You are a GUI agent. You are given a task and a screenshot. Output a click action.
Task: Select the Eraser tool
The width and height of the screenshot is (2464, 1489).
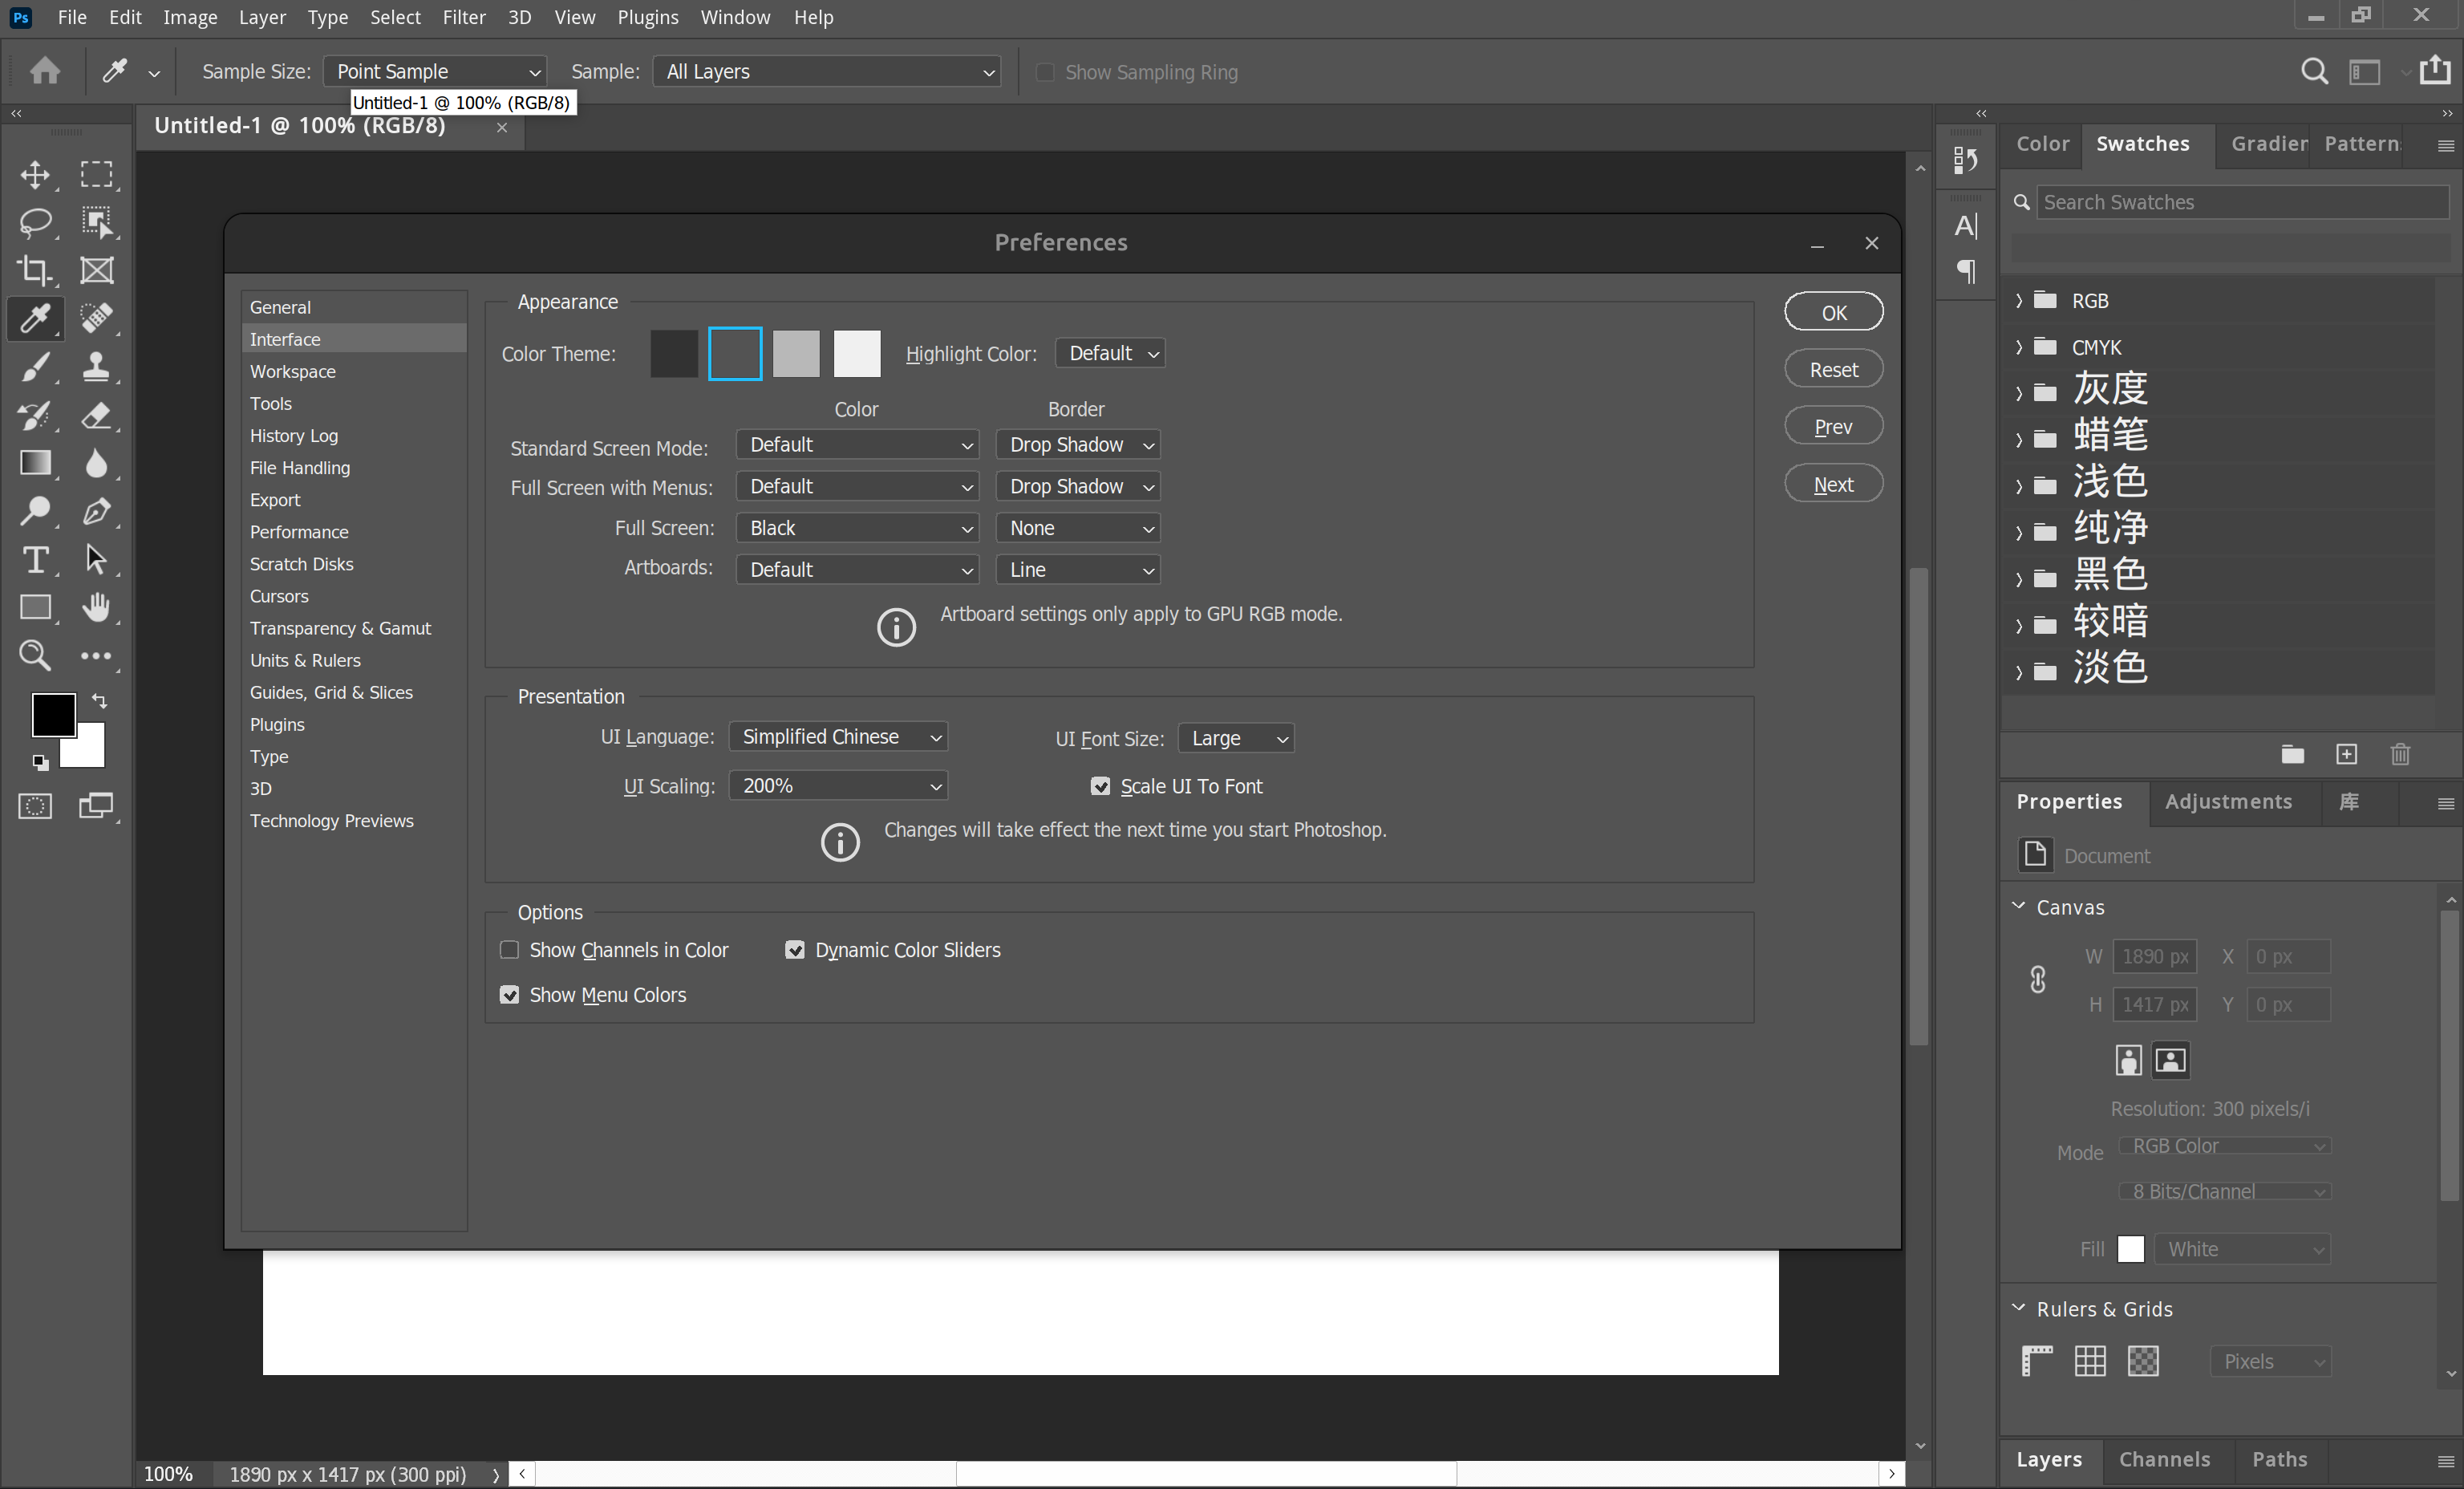click(x=96, y=415)
